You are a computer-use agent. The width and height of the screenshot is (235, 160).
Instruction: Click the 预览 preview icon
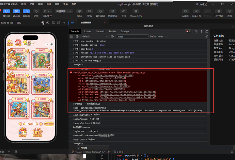[89, 11]
